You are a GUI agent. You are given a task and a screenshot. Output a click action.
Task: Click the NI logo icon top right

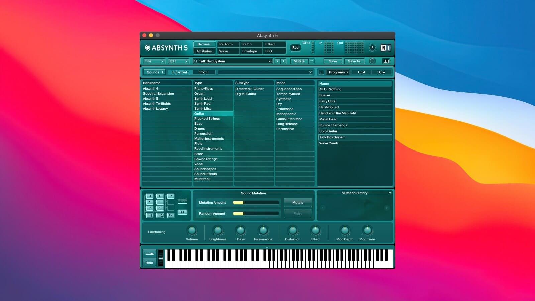(x=386, y=47)
